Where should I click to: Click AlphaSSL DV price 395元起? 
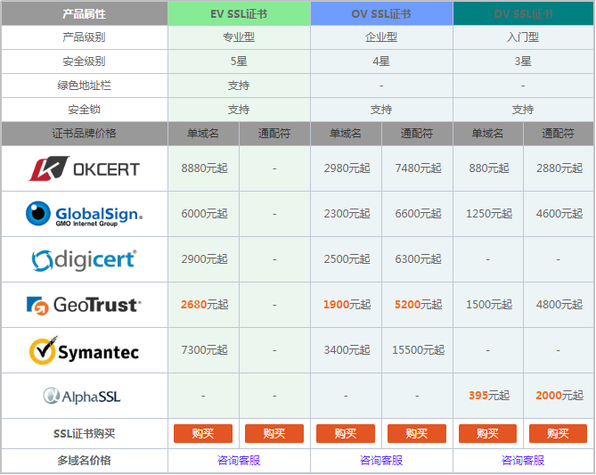tap(488, 396)
